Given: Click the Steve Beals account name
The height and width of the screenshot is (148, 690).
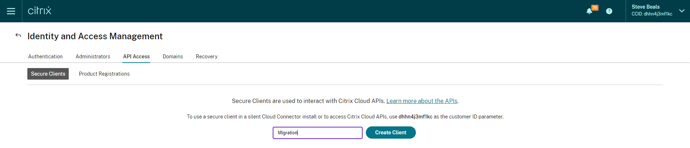Looking at the screenshot, I should 645,7.
